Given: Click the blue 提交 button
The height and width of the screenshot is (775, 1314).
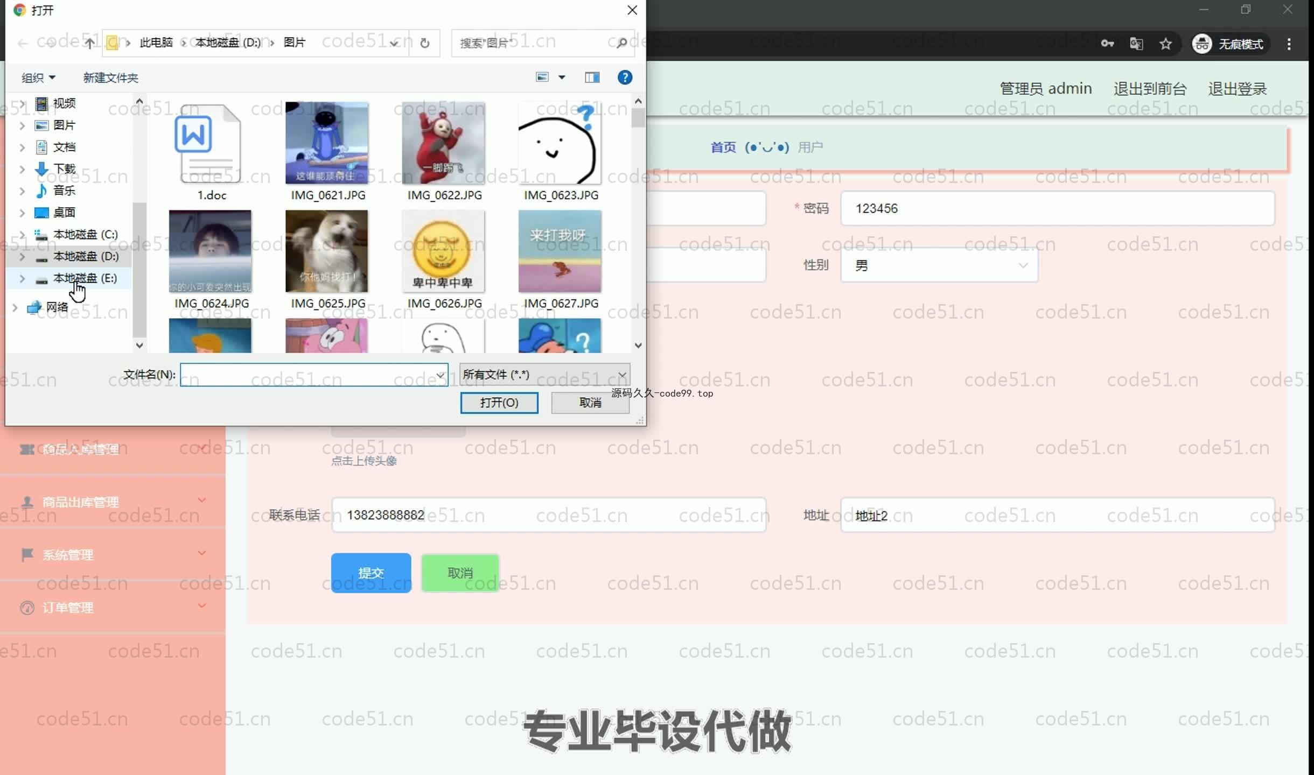Looking at the screenshot, I should pos(371,573).
